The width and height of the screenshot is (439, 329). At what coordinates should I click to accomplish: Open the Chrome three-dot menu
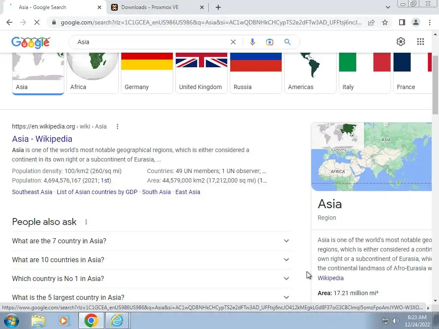(430, 22)
